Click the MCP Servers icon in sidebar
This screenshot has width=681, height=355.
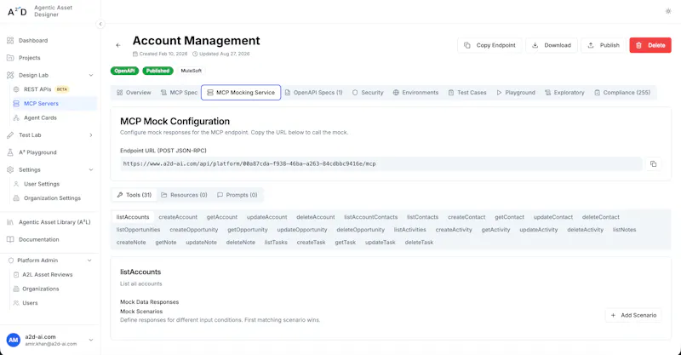click(x=16, y=103)
